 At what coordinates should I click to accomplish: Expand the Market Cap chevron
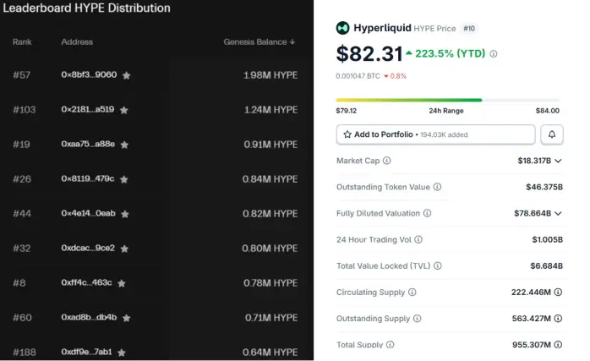point(559,161)
